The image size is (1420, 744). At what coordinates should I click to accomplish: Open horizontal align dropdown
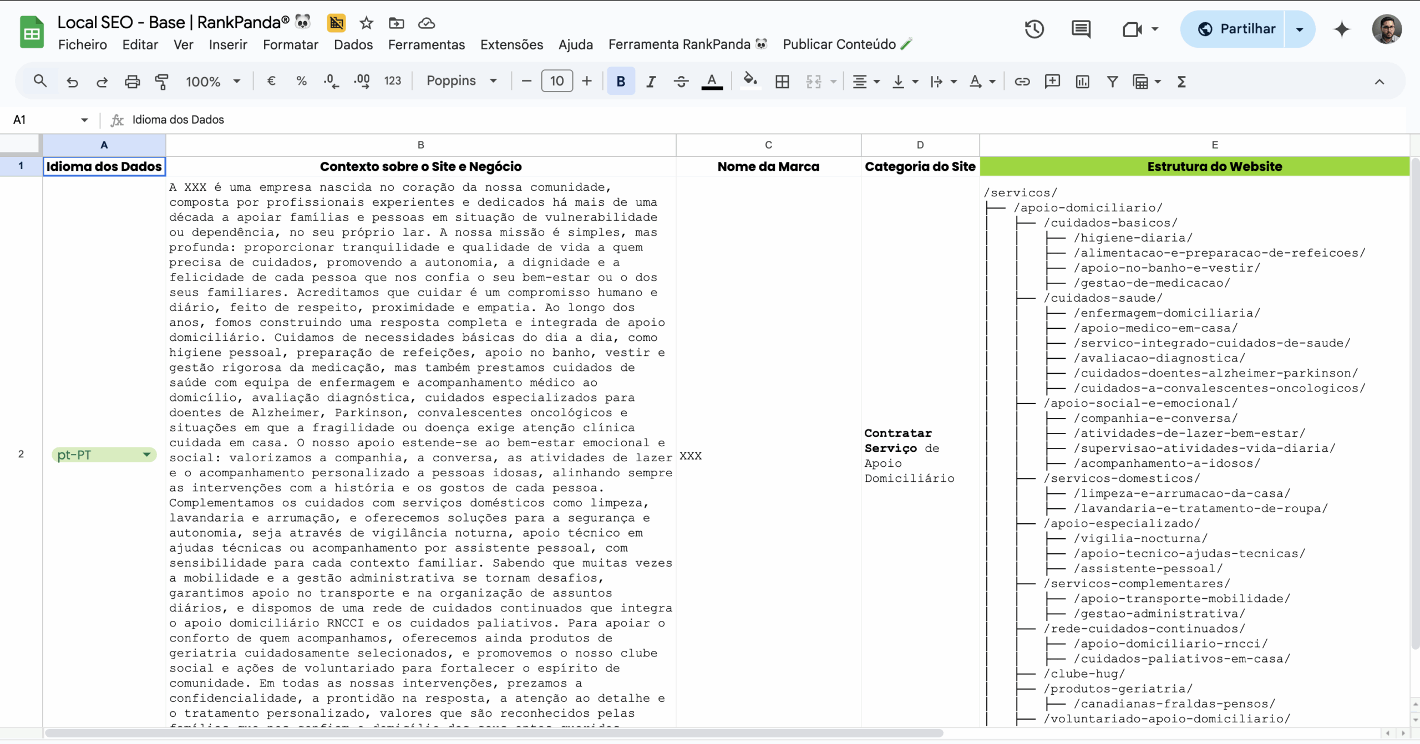866,81
